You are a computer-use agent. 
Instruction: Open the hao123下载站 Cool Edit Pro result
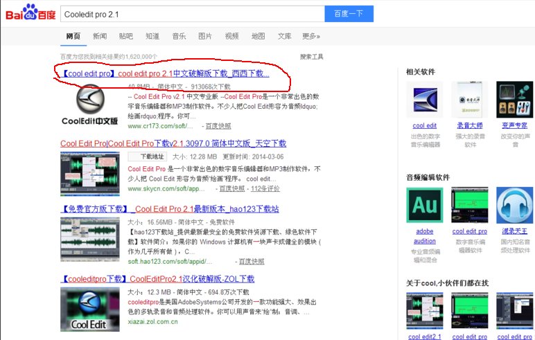pos(170,209)
